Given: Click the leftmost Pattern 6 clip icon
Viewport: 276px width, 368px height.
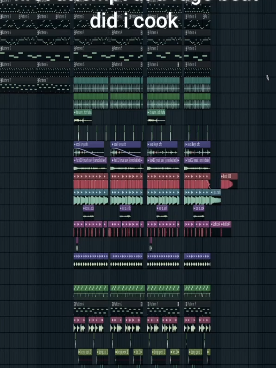Looking at the screenshot, I should 1,64.
